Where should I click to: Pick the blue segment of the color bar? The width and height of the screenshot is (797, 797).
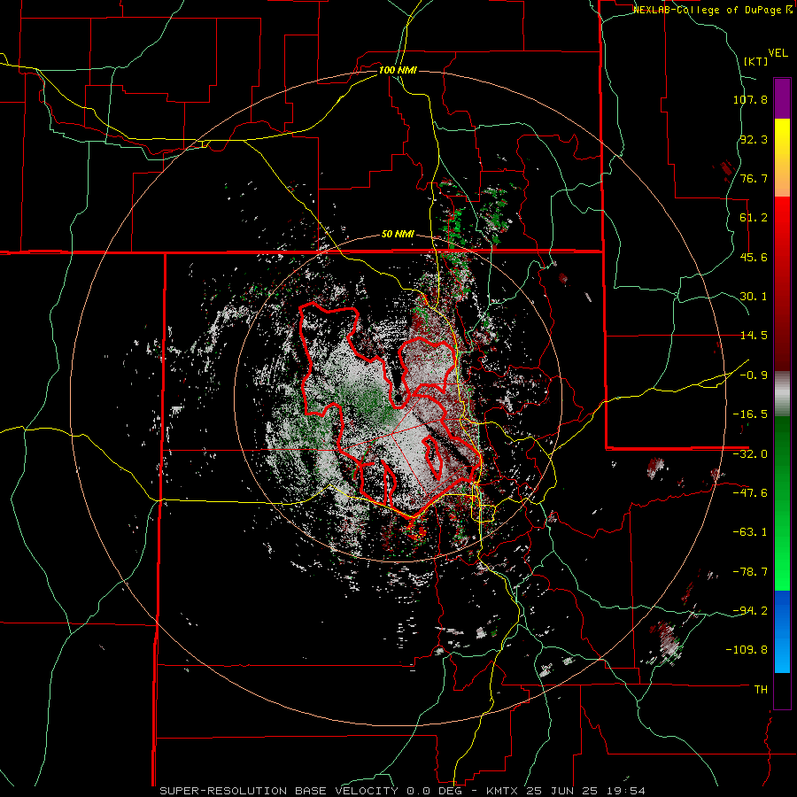[x=782, y=631]
